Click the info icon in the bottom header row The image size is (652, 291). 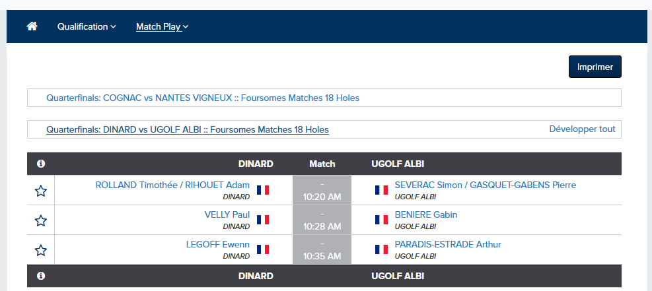tap(41, 276)
